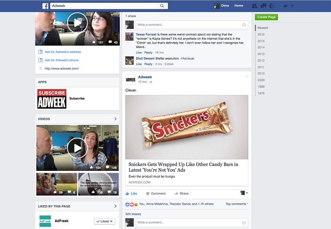
Task: Jump to 2015 in the timeline
Action: pyautogui.click(x=261, y=41)
